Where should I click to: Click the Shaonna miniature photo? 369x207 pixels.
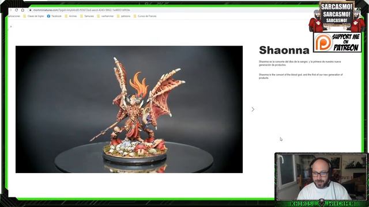click(129, 109)
